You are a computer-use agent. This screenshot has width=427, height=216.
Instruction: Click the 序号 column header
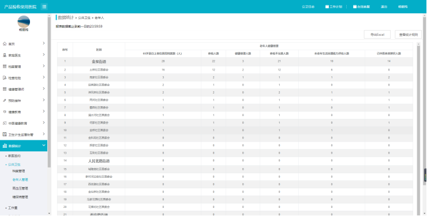65,50
